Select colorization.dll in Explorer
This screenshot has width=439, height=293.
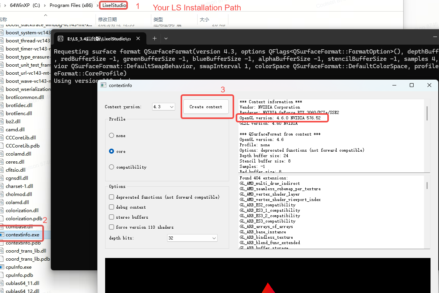[x=22, y=210]
